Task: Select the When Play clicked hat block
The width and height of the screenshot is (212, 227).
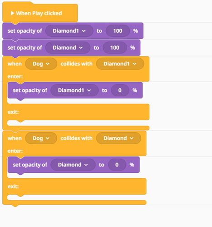Action: coord(40,13)
